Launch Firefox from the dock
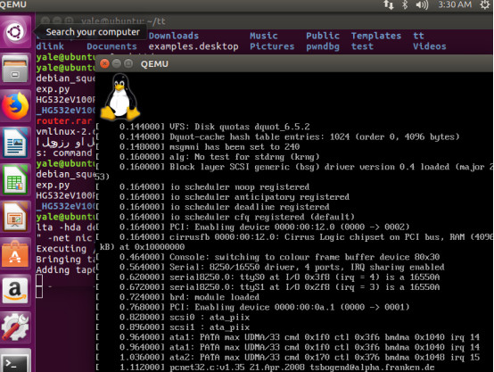The width and height of the screenshot is (494, 372). (x=15, y=105)
